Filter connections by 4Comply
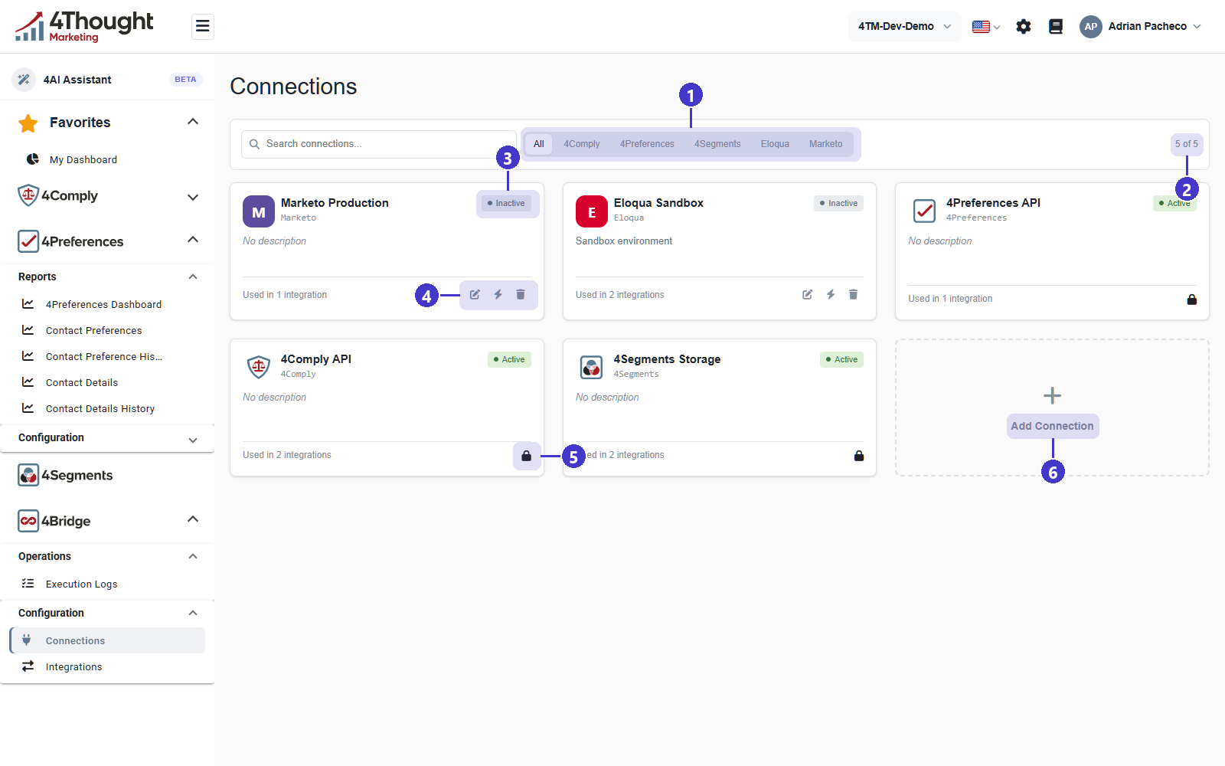1225x766 pixels. (582, 144)
